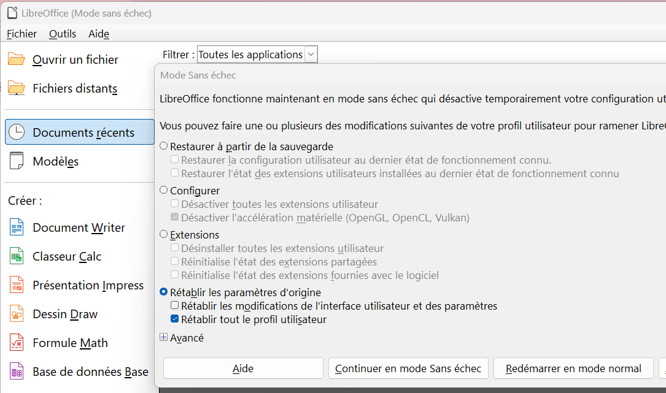Click the Fichiers distants folder icon

pyautogui.click(x=17, y=88)
